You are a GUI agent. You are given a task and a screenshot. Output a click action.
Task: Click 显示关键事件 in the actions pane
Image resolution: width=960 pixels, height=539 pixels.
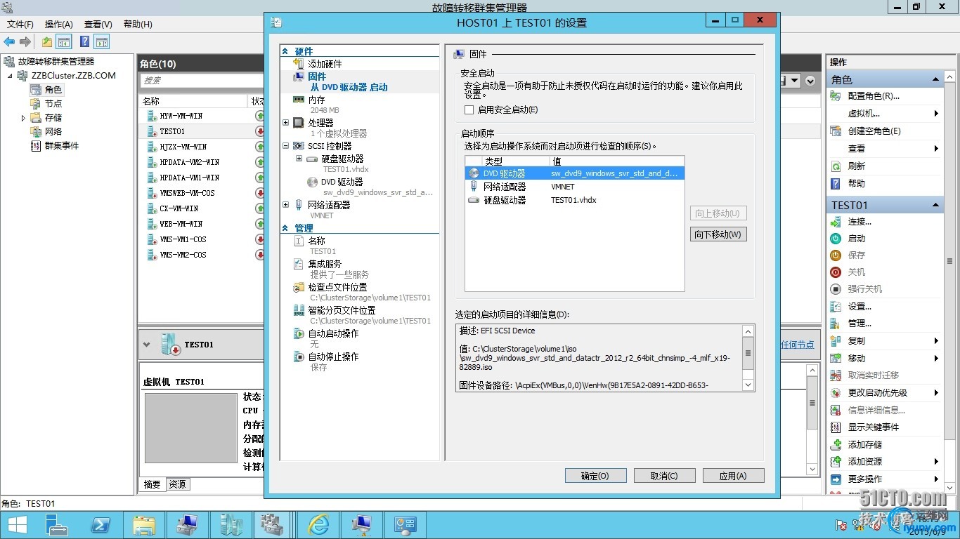pos(874,427)
